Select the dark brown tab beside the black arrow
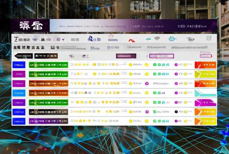The image size is (229, 154). point(46,56)
